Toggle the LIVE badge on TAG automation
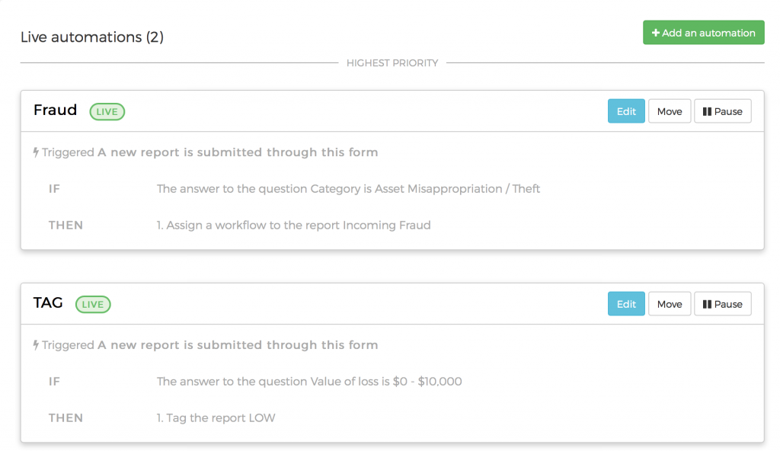Screen dimensions: 780x451 (x=92, y=304)
